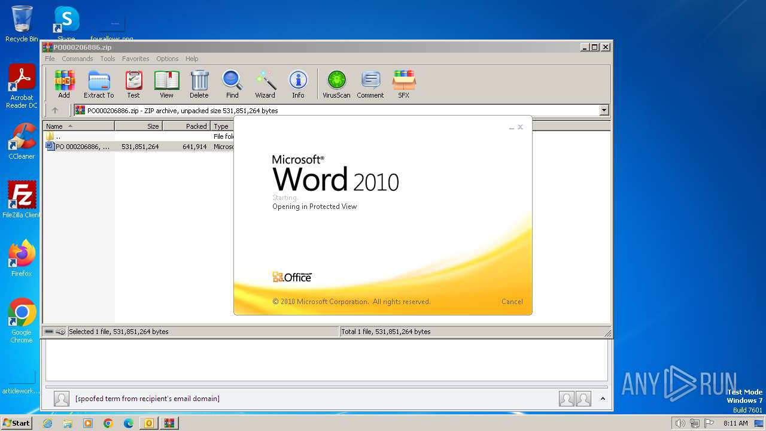Select the 'PO 000206886' document row
Screen dimensions: 766x431
point(139,147)
